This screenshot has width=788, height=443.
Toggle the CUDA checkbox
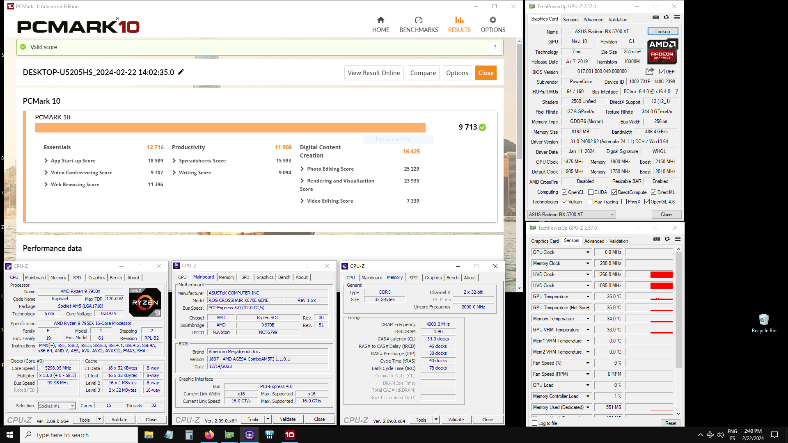click(x=591, y=192)
